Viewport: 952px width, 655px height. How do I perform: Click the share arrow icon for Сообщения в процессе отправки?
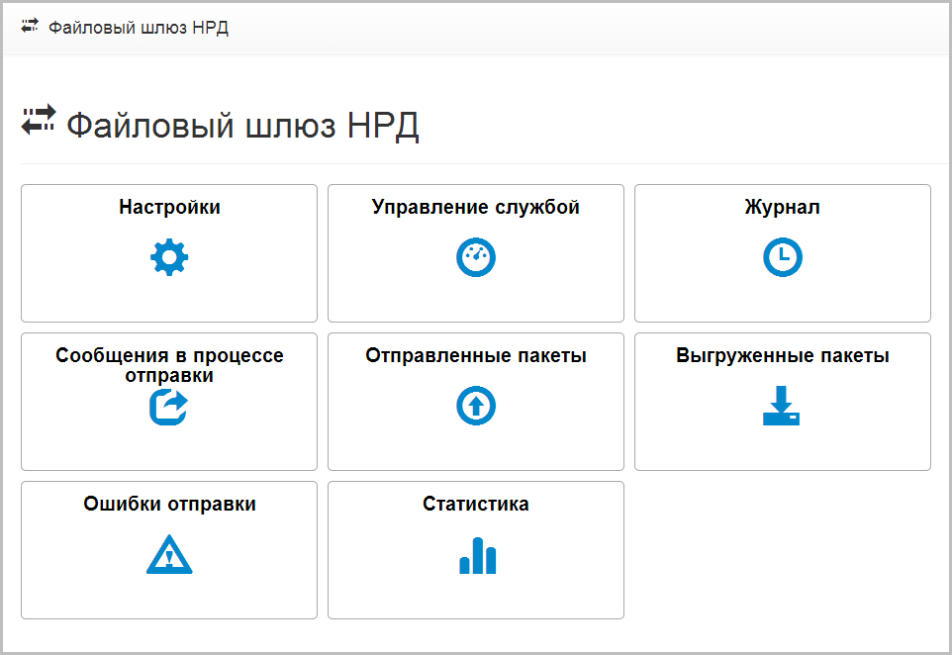[169, 407]
